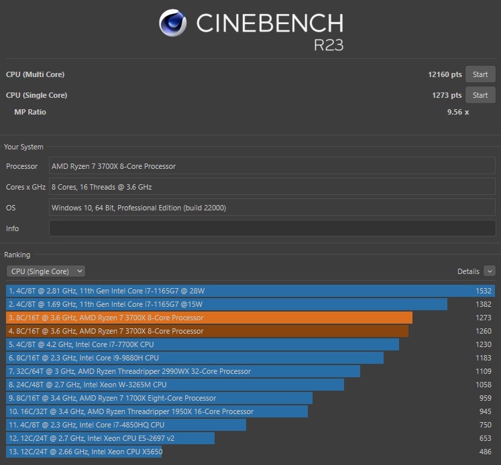This screenshot has height=465, width=501.
Task: Click the score 750 in ranking
Action: point(485,425)
